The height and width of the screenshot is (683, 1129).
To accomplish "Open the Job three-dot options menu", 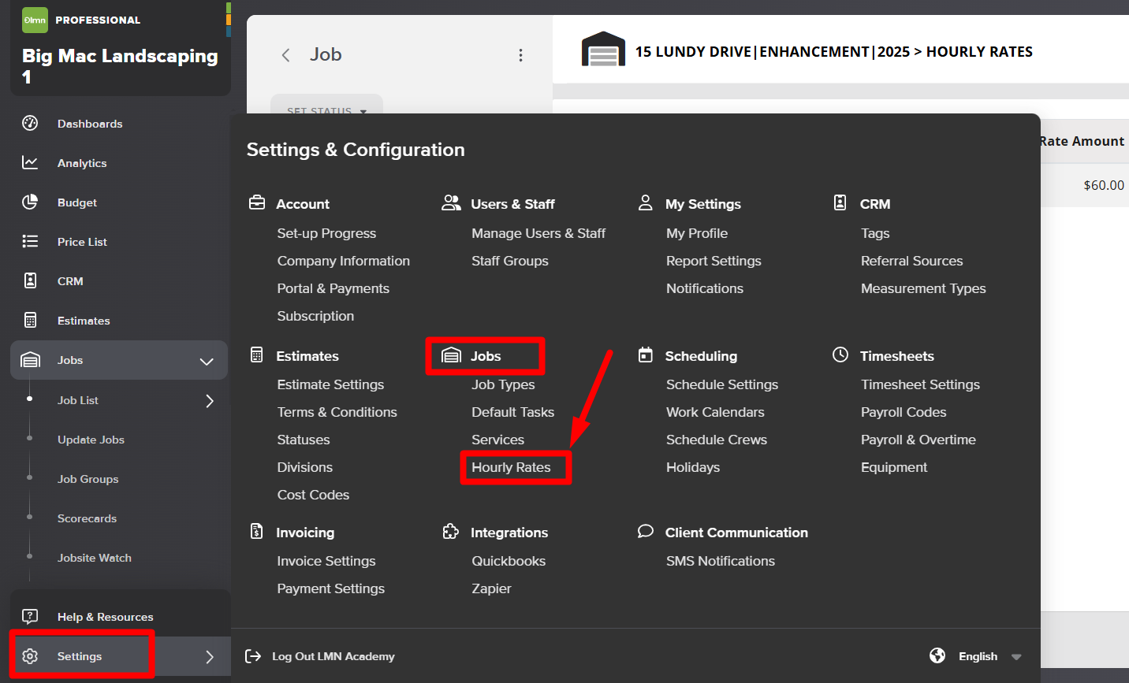I will pos(520,54).
